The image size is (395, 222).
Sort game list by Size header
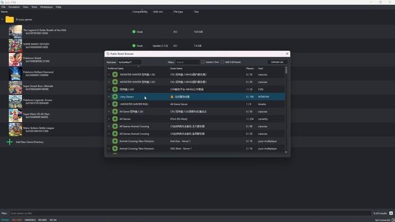click(x=196, y=12)
